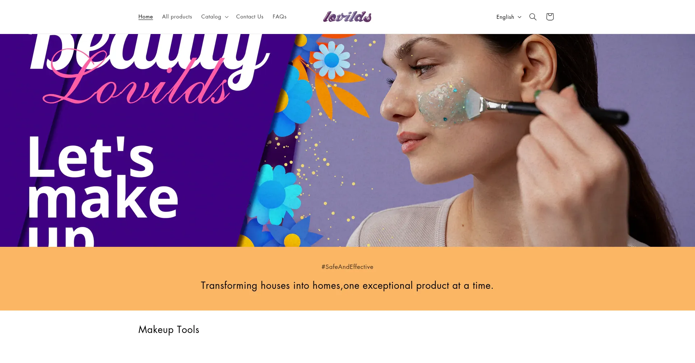Open the shopping cart icon
695x363 pixels.
550,17
